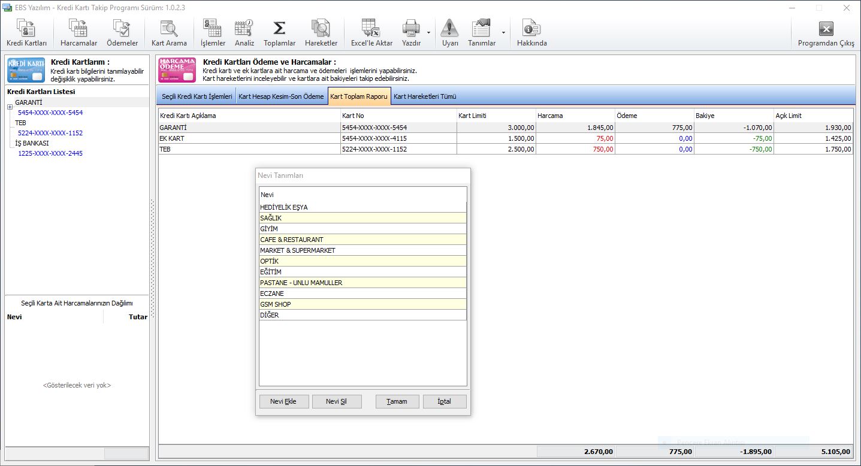Cancel dialog with İptal button
The width and height of the screenshot is (861, 466).
445,401
